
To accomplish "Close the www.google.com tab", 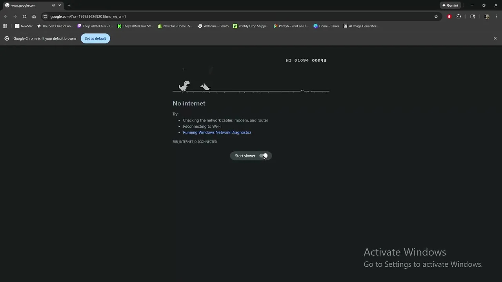I will (x=60, y=5).
